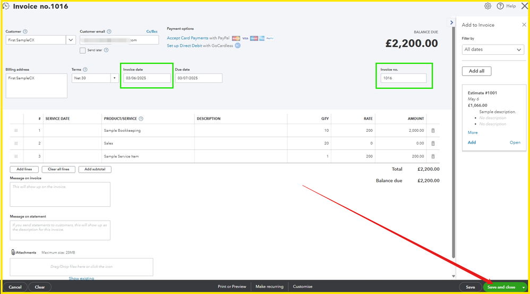530x294 pixels.
Task: Click the Visa payment icon
Action: click(x=245, y=38)
